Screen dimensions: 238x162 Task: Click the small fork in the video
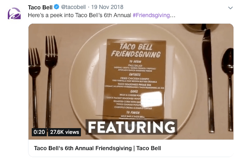pos(34,87)
